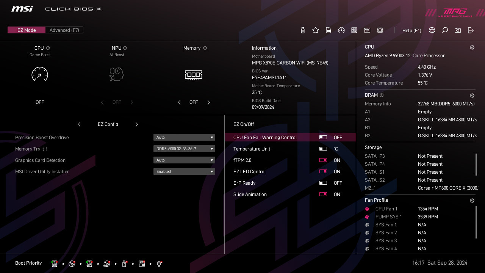485x273 pixels.
Task: Click the MSI logo
Action: click(22, 9)
